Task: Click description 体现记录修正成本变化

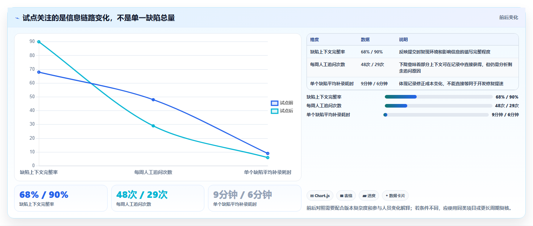Action: pyautogui.click(x=451, y=84)
